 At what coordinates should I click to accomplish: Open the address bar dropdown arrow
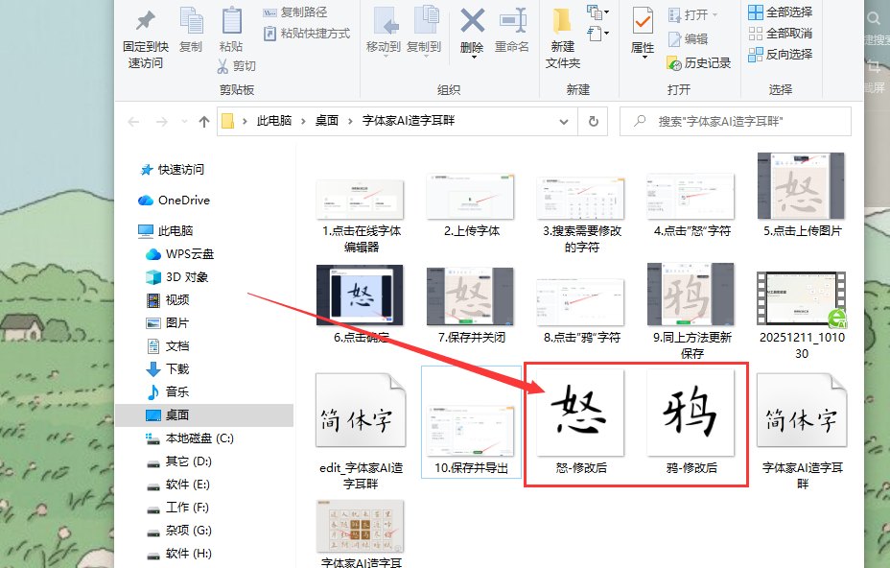coord(564,121)
